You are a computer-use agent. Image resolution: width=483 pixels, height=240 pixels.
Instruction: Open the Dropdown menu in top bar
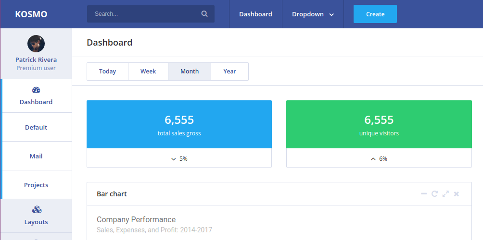pyautogui.click(x=313, y=14)
